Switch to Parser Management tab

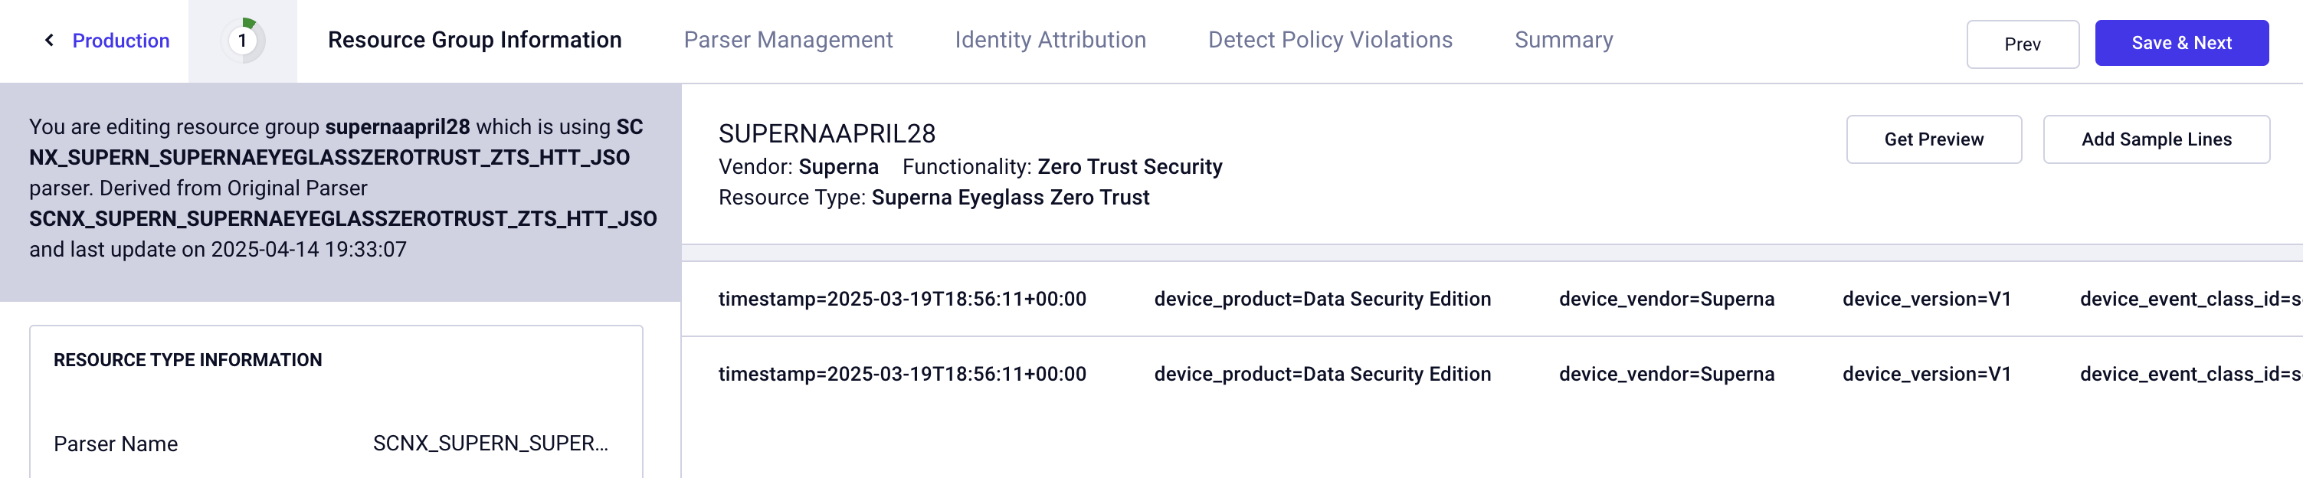point(788,40)
